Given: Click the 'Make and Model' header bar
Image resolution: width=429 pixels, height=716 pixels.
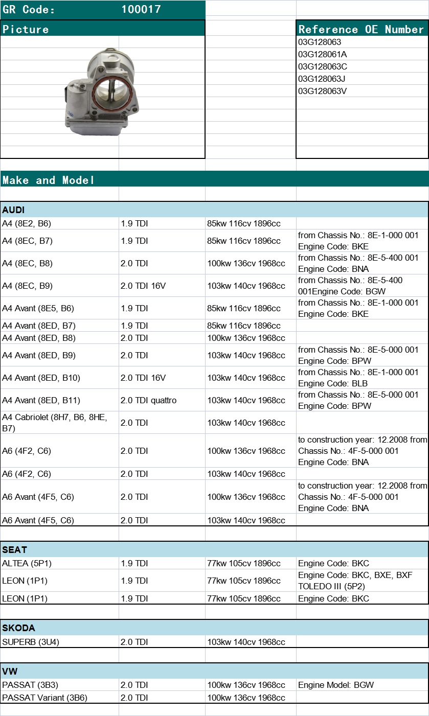Looking at the screenshot, I should click(x=214, y=179).
